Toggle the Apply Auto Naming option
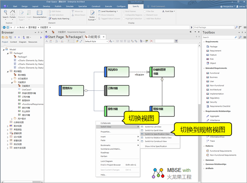Viewport: 247px width, 183px height. (x=59, y=18)
